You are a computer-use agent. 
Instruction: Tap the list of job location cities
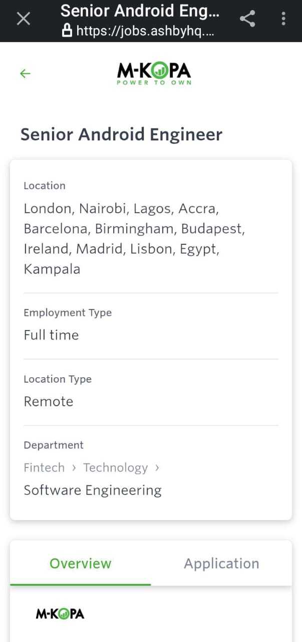tap(134, 239)
